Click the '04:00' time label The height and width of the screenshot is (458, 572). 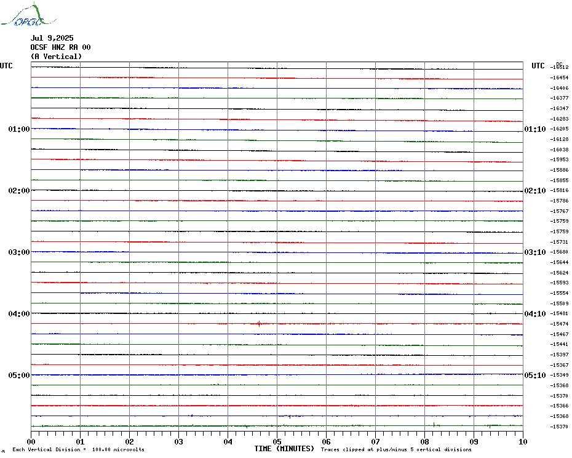[x=19, y=314]
